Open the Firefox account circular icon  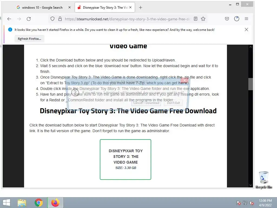pyautogui.click(x=236, y=19)
